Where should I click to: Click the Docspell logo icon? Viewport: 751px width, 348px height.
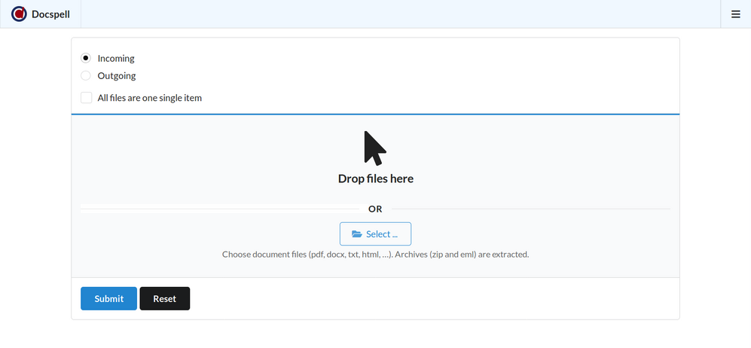pos(19,14)
